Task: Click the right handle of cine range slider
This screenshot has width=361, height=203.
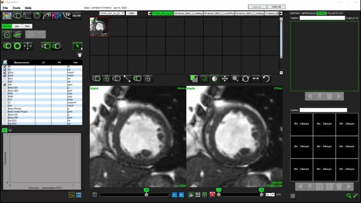Action: point(261,195)
